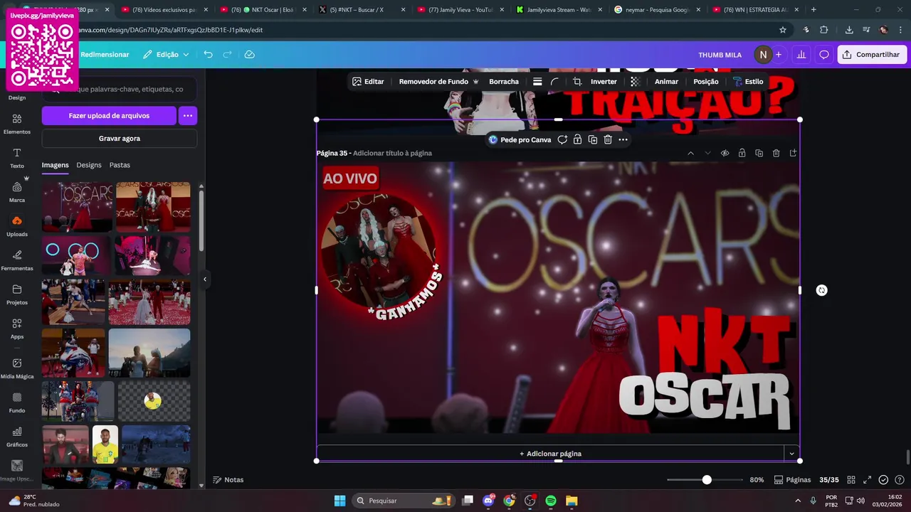
Task: Click the corner rounding icon
Action: pyautogui.click(x=555, y=82)
